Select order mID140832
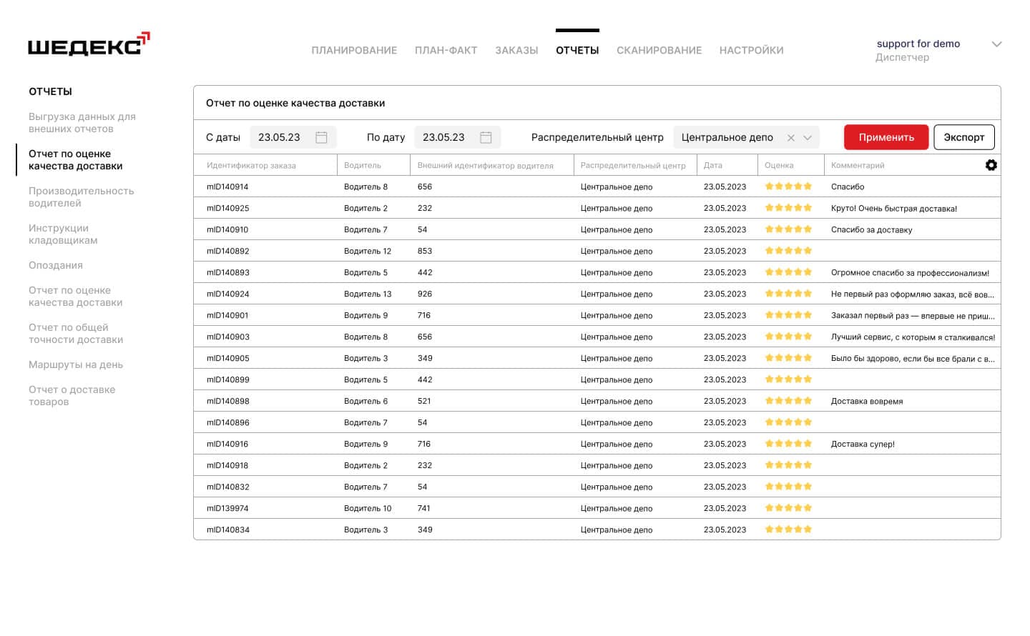Screen dimensions: 1030x636 [227, 487]
